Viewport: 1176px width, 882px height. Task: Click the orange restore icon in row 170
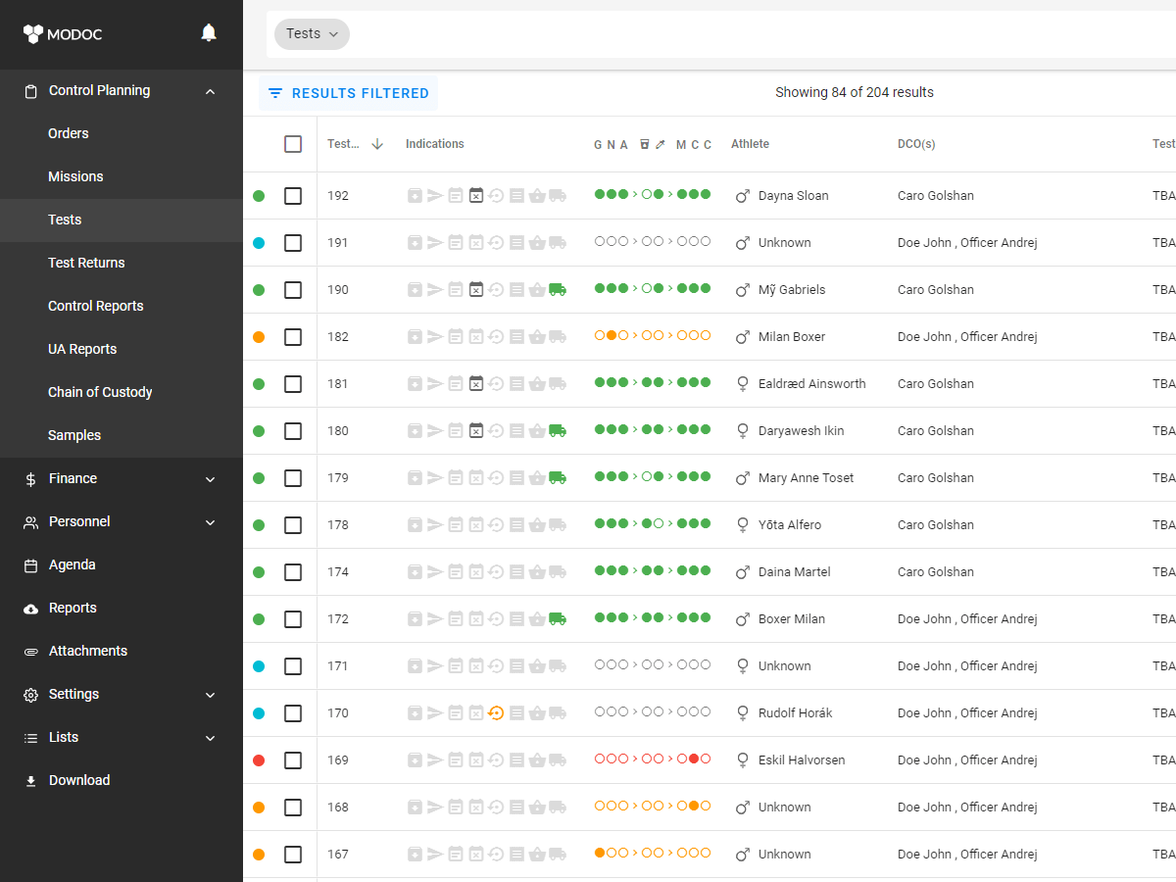tap(496, 713)
